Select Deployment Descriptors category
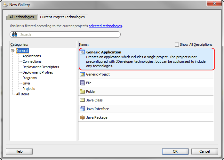 [x=41, y=67]
